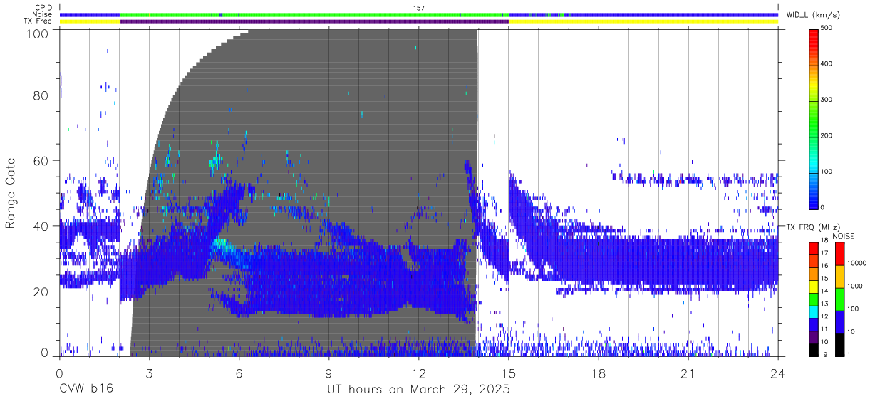Click the "TX FRQ (MHz)" legend title
This screenshot has height=404, width=875.
812,227
